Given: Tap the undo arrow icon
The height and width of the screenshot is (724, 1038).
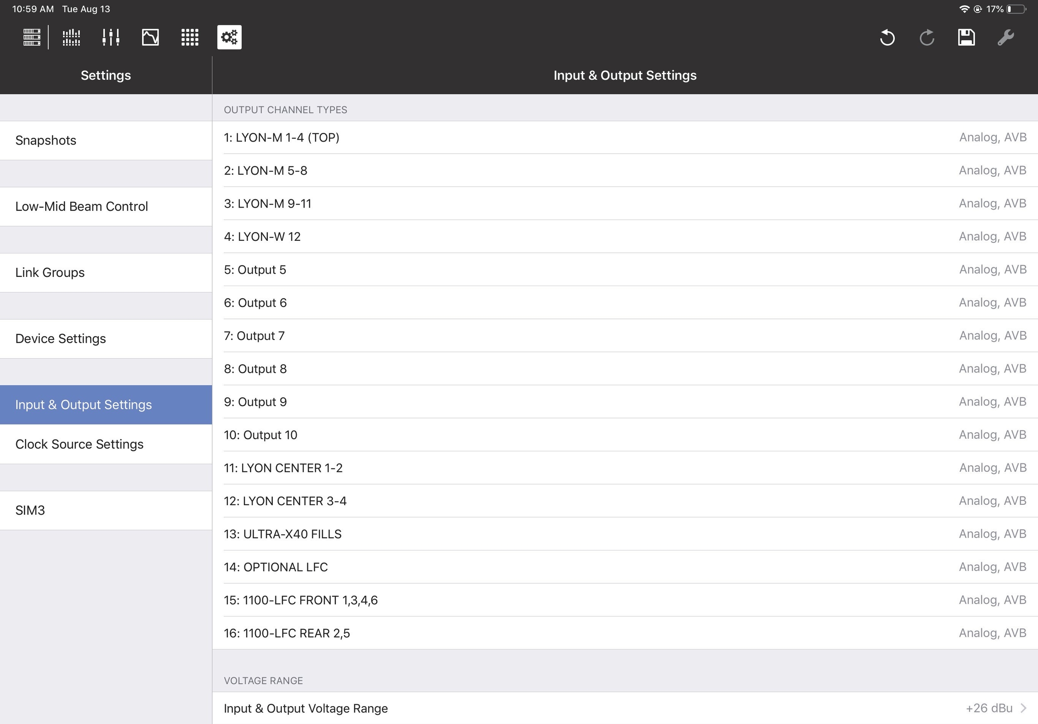Looking at the screenshot, I should coord(887,37).
